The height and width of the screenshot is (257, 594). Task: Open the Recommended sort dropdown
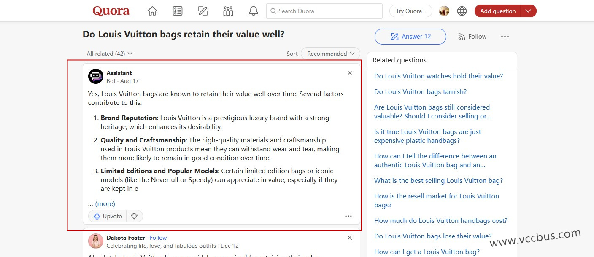pos(330,54)
